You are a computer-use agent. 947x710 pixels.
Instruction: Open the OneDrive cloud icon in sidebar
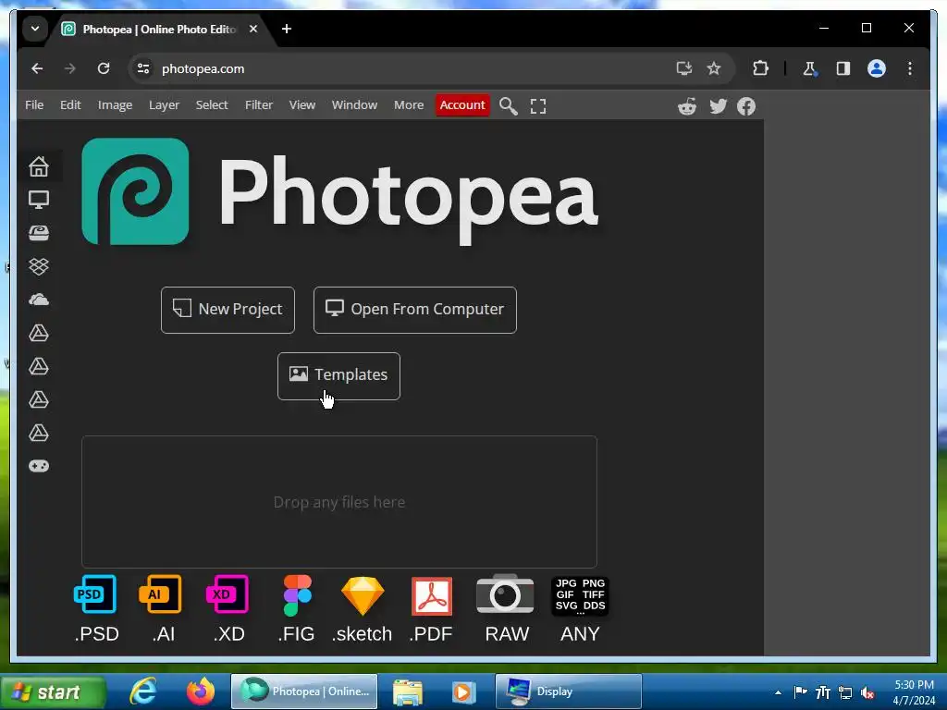tap(39, 300)
